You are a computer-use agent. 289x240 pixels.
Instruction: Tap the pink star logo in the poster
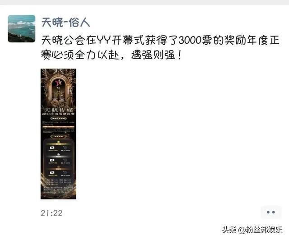(x=59, y=83)
